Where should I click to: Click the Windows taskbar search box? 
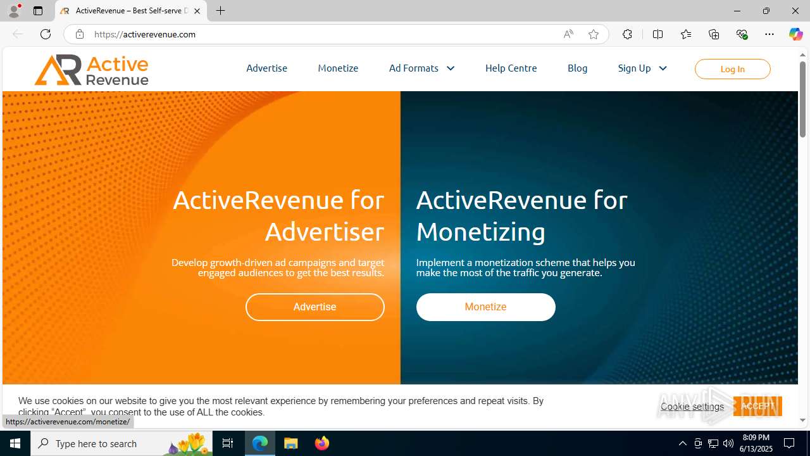123,443
